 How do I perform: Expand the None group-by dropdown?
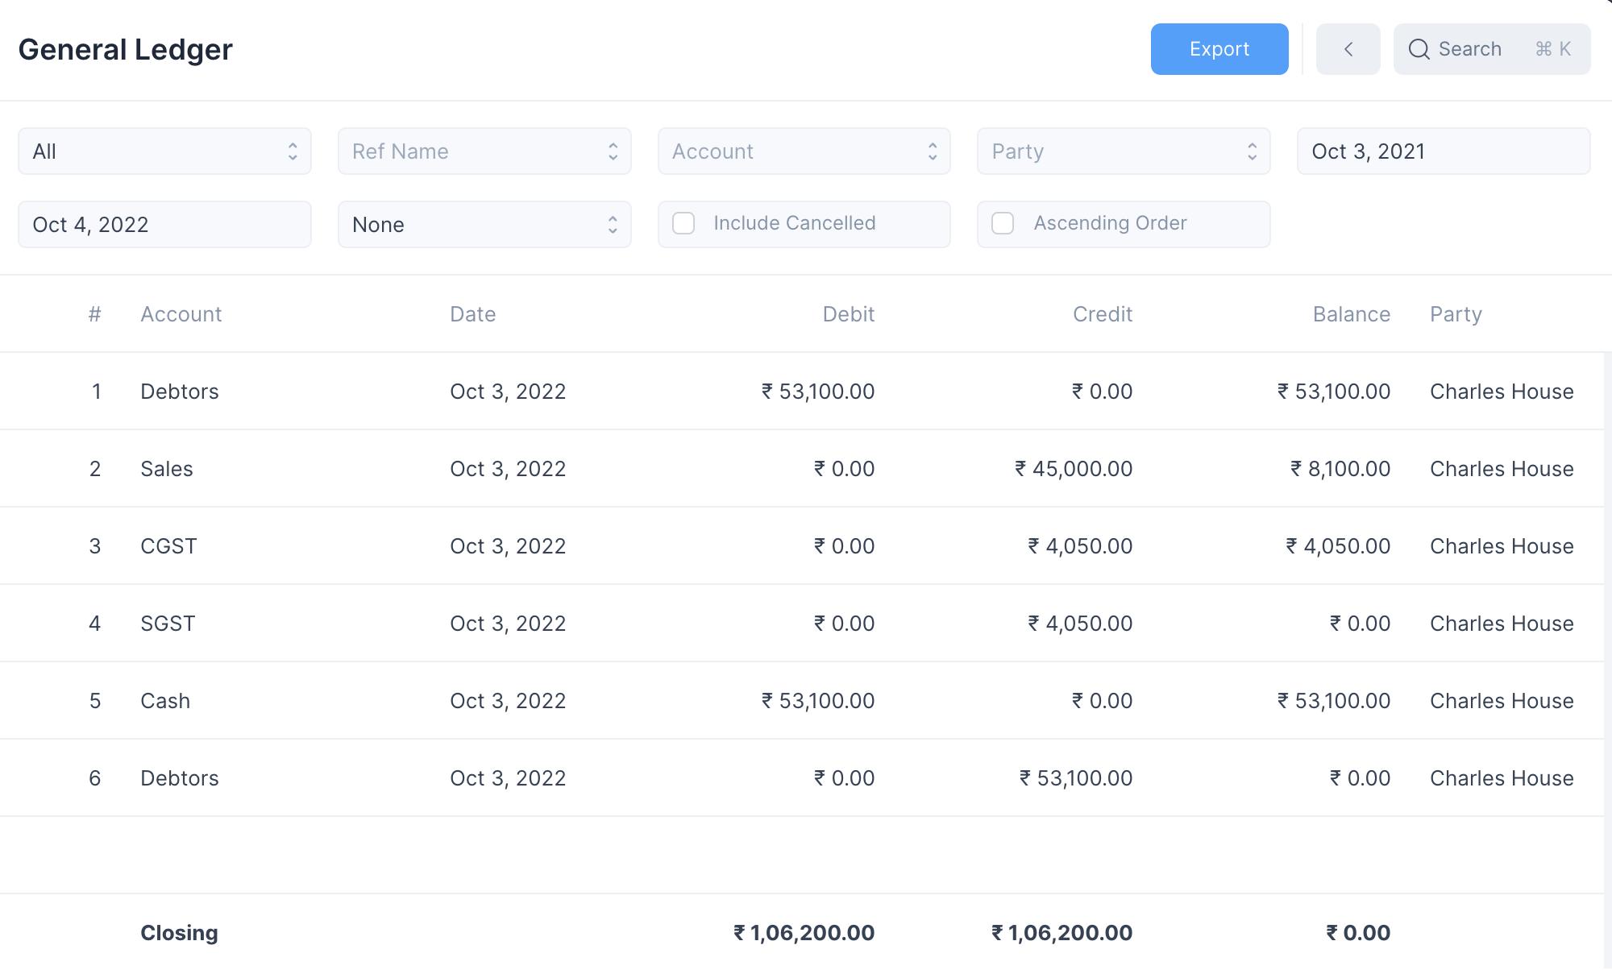click(484, 225)
